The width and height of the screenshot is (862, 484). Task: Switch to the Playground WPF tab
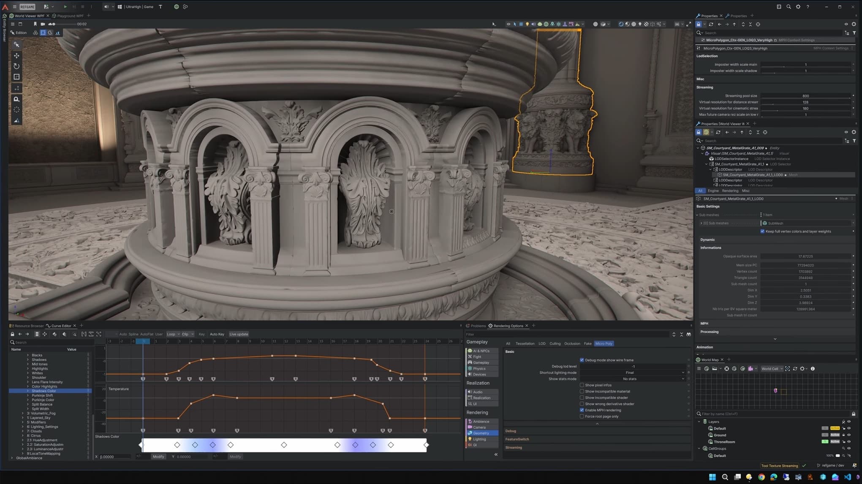point(70,16)
